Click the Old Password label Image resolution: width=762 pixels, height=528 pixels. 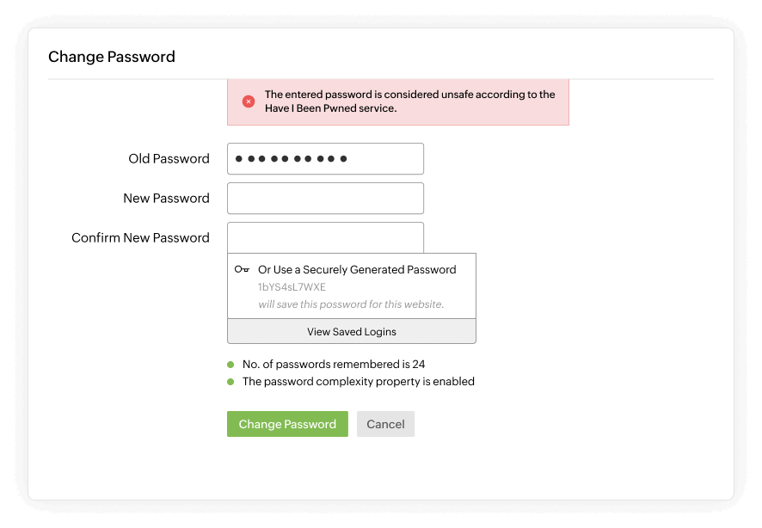pyautogui.click(x=169, y=158)
